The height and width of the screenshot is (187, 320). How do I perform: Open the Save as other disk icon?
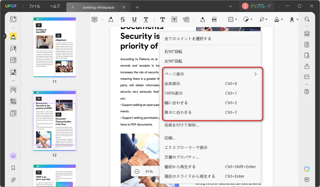[x=307, y=92]
